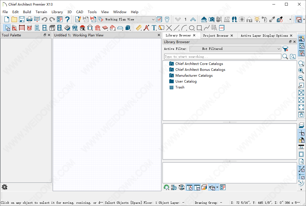Select the Rectangle box tool
The image size is (306, 206).
tap(199, 28)
